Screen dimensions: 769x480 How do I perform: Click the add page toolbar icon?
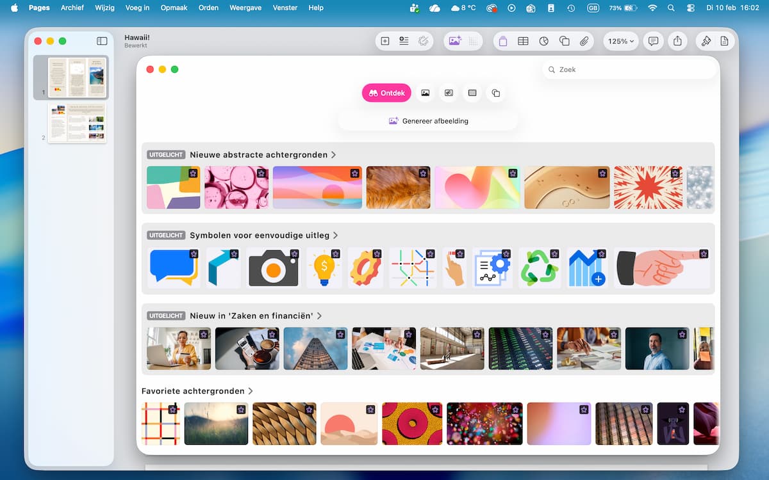pos(385,41)
